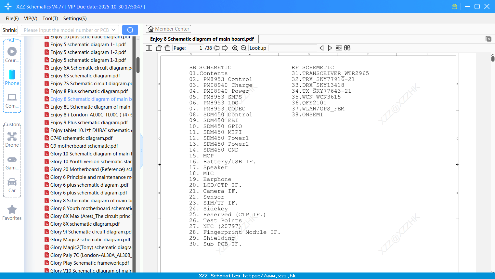Click the binoculars search icon
495x279 pixels.
[x=347, y=48]
